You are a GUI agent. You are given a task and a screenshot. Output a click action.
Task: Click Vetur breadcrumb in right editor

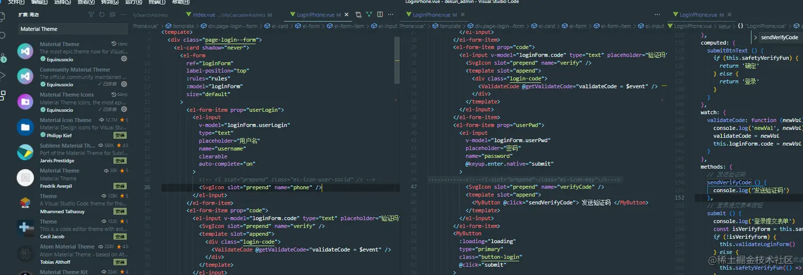[724, 26]
